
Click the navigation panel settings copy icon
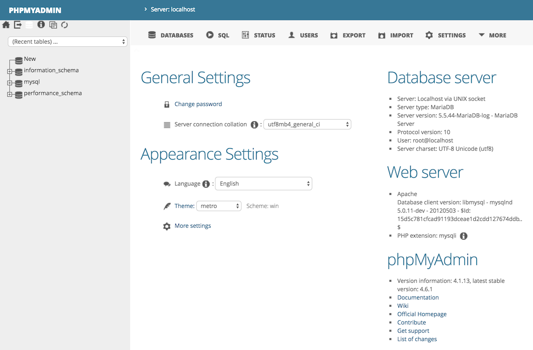click(53, 25)
